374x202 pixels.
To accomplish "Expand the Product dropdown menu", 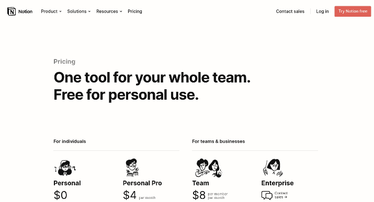I will (51, 11).
